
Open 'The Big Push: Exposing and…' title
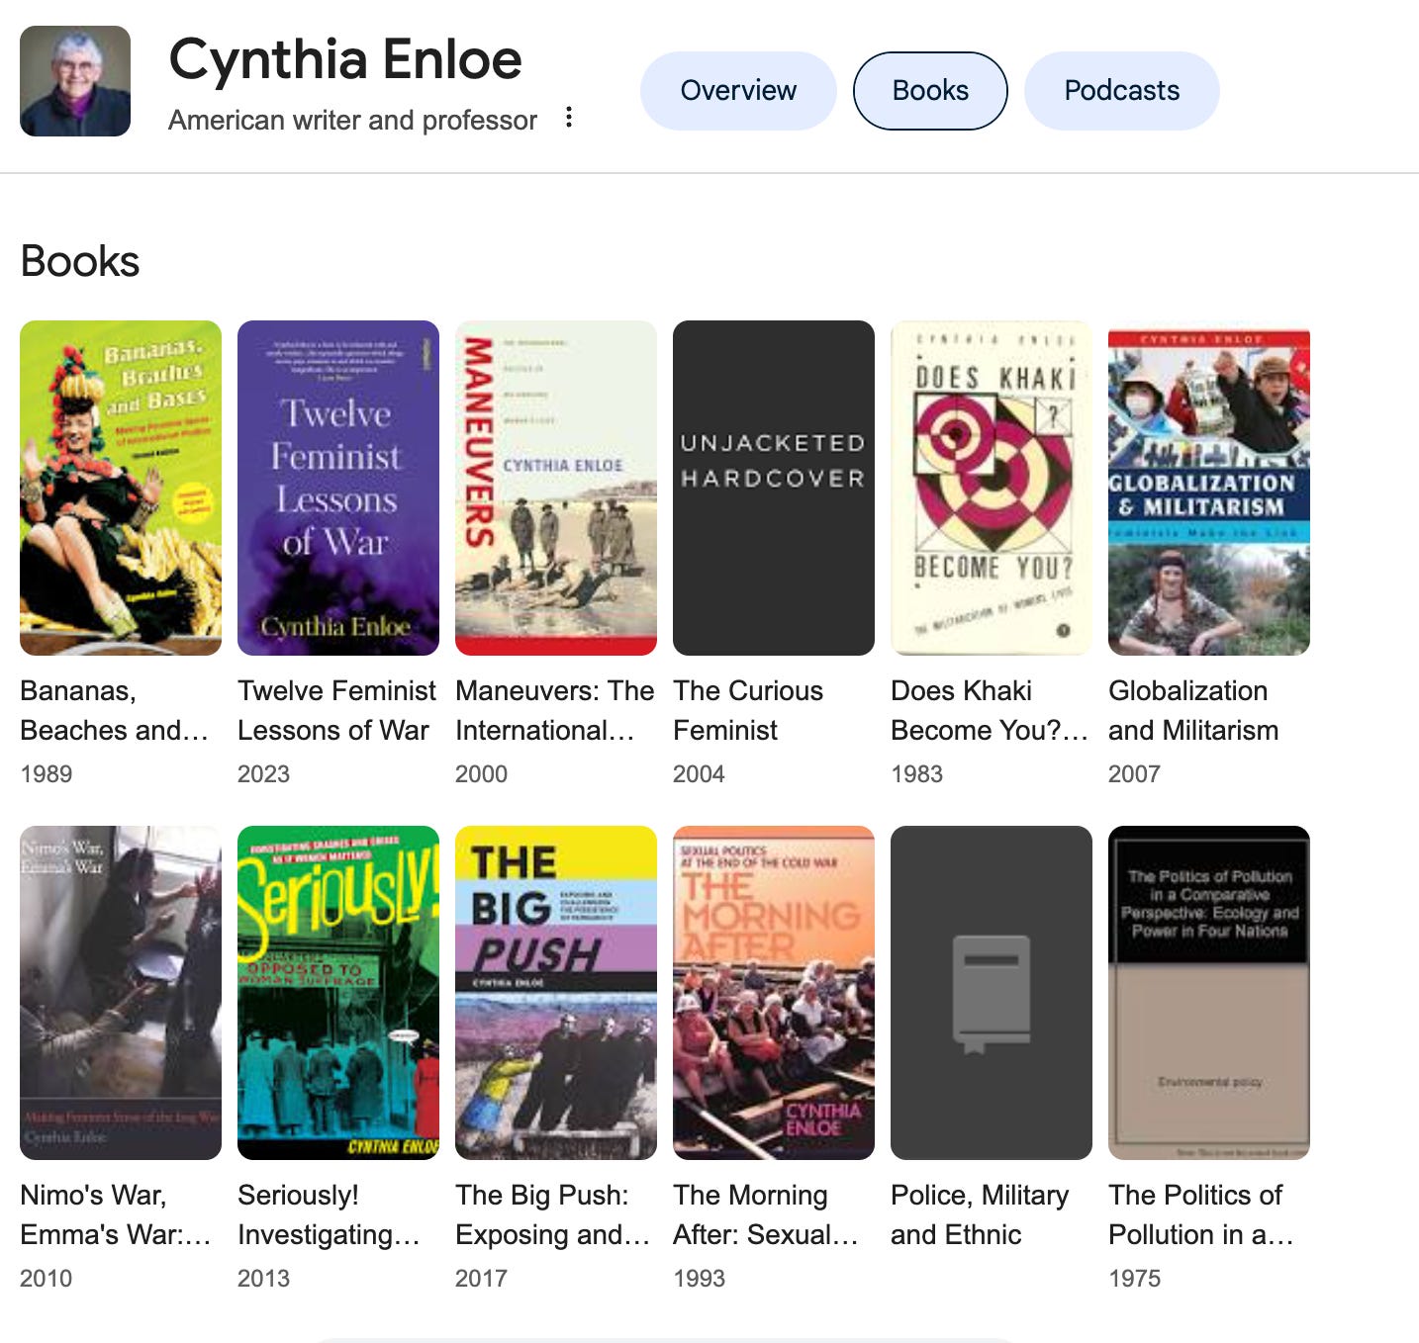(552, 1214)
